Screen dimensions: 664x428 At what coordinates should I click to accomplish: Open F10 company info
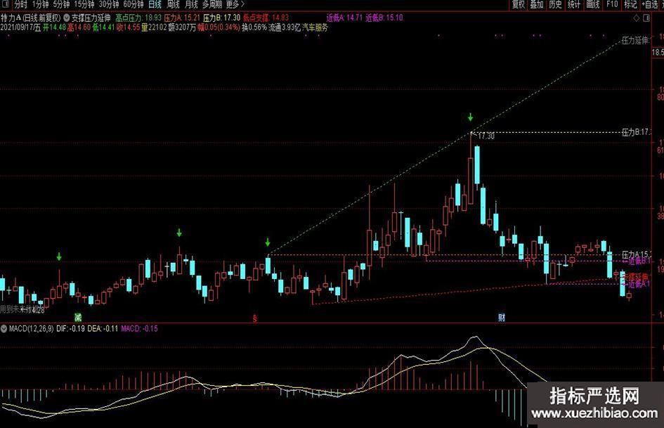click(612, 5)
